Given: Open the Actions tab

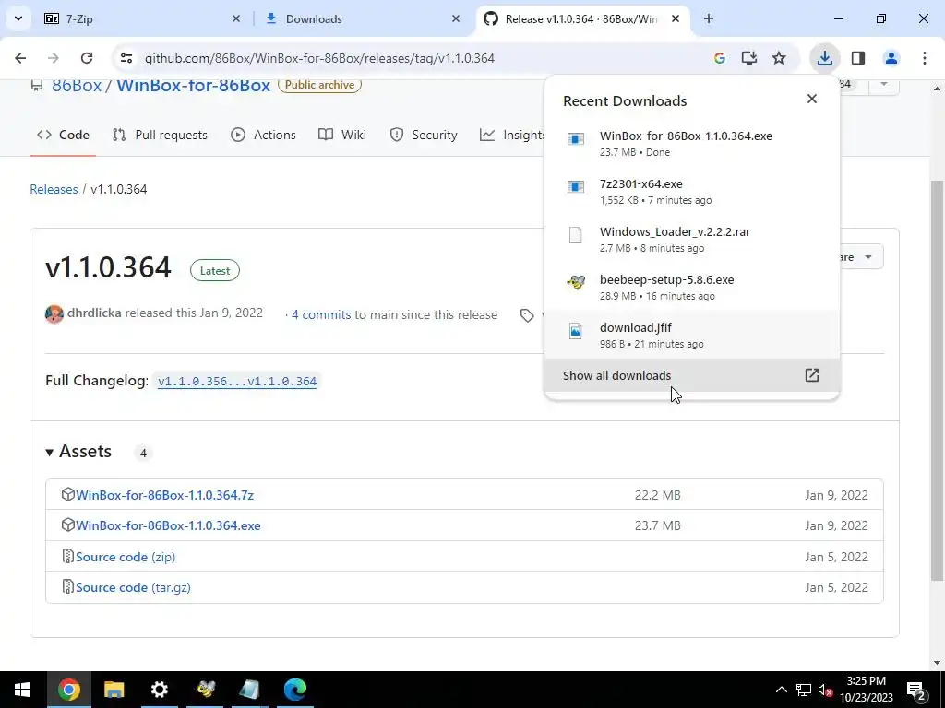Looking at the screenshot, I should coord(263,135).
